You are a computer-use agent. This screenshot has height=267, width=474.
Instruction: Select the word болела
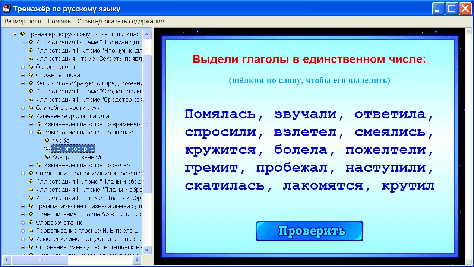coord(301,150)
